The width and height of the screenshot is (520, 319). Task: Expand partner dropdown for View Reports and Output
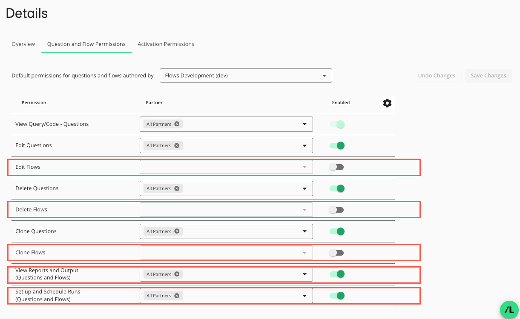coord(305,274)
